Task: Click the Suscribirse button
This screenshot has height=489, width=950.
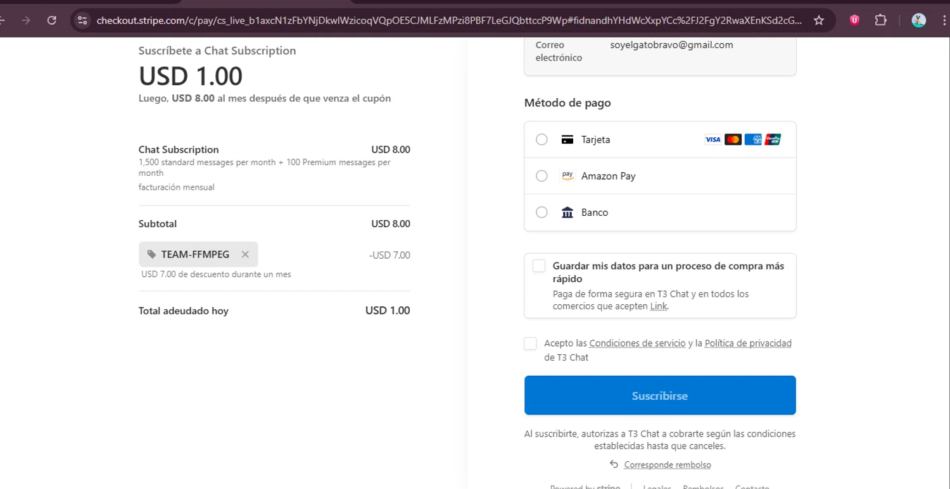Action: tap(660, 395)
